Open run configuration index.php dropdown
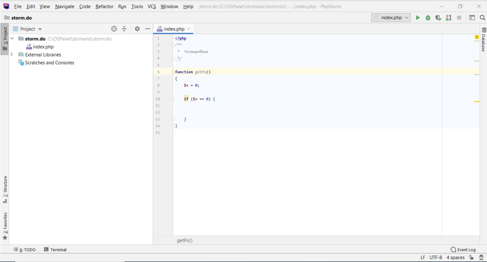Screen dimensions: 487x262 (x=391, y=18)
